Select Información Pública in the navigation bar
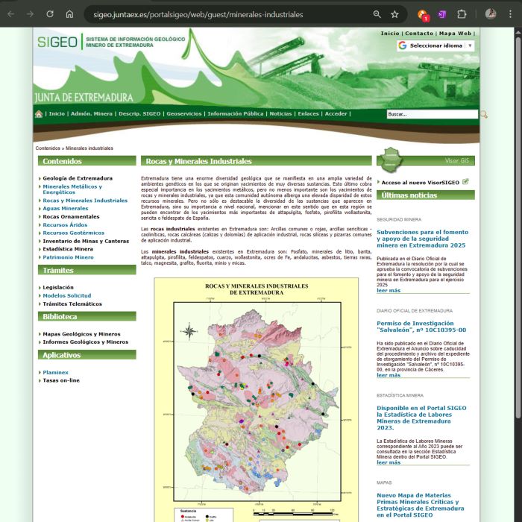The width and height of the screenshot is (522, 522). (235, 114)
